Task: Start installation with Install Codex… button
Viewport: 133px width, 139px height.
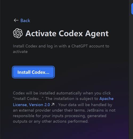Action: pyautogui.click(x=33, y=72)
